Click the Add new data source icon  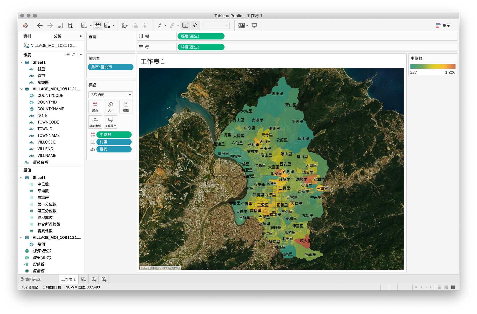(x=70, y=25)
